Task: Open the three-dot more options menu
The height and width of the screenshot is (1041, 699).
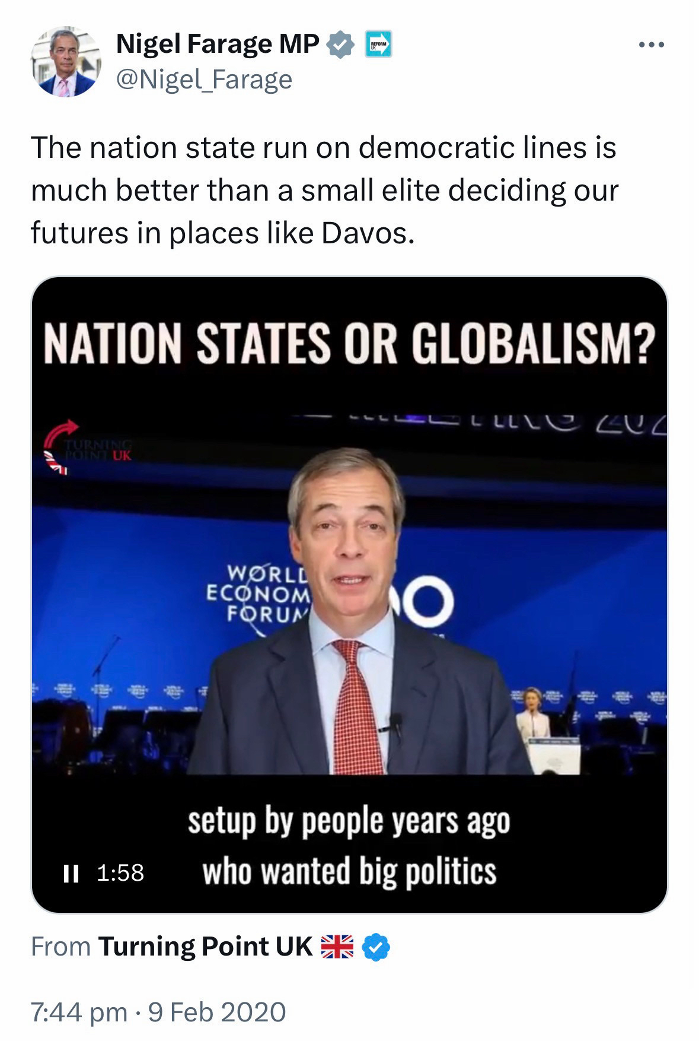Action: [652, 45]
